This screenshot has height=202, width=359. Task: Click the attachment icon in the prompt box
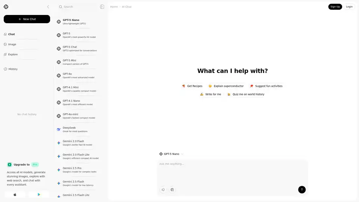[163, 190]
